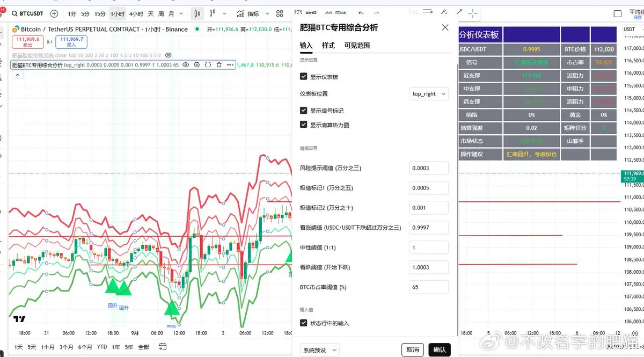This screenshot has width=644, height=357.
Task: Collapse the indicator legend arrow
Action: click(x=17, y=75)
